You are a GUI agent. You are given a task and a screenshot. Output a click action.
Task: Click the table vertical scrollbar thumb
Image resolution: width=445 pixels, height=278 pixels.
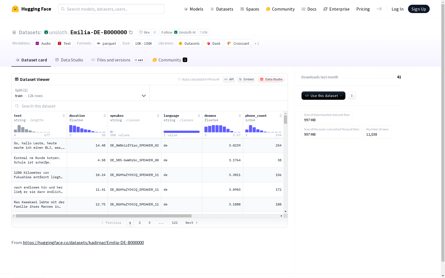285,120
